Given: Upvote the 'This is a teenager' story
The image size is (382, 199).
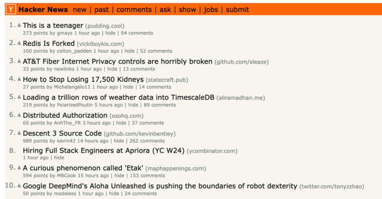Looking at the screenshot, I should tap(20, 25).
